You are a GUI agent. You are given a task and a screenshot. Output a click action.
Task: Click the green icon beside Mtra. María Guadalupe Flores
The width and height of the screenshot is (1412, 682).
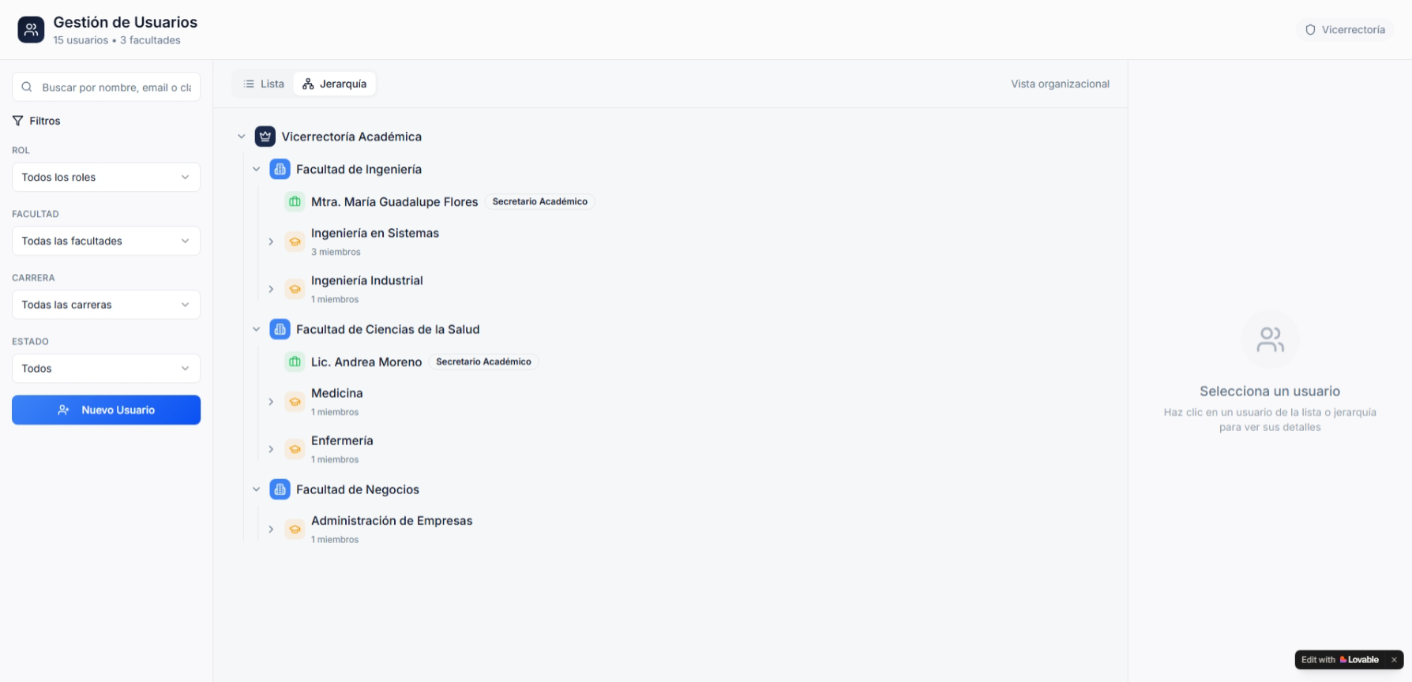[x=295, y=202]
